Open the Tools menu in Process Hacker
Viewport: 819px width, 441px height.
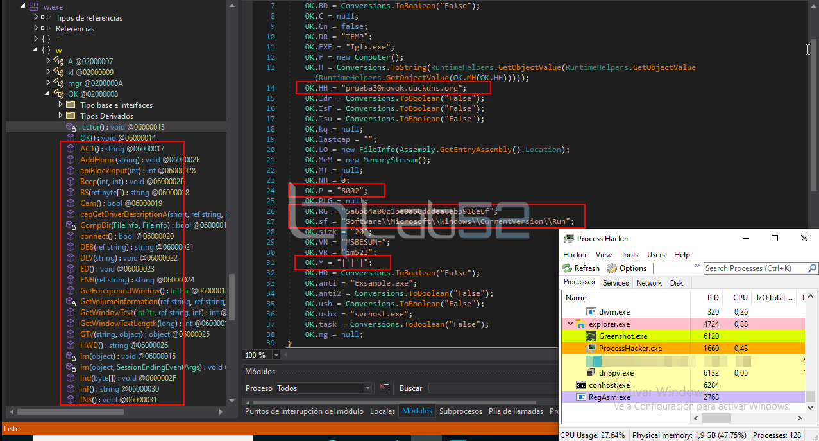[x=629, y=255]
